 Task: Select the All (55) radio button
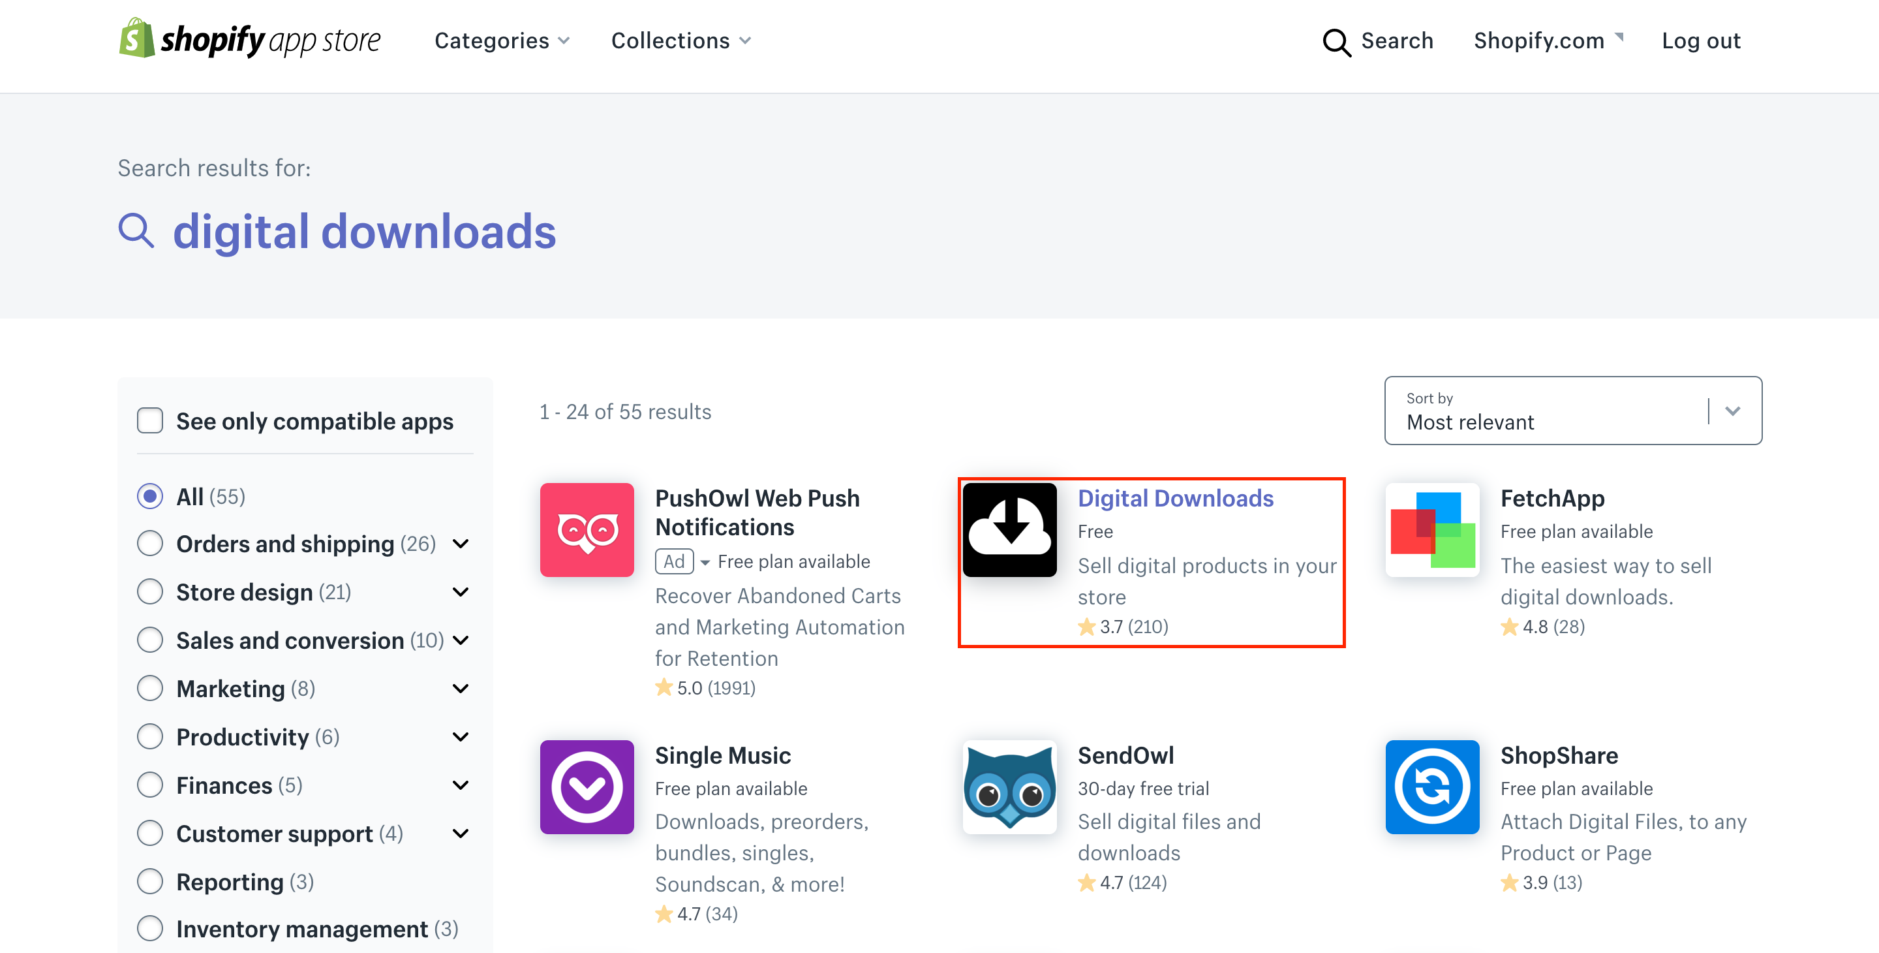(x=149, y=496)
